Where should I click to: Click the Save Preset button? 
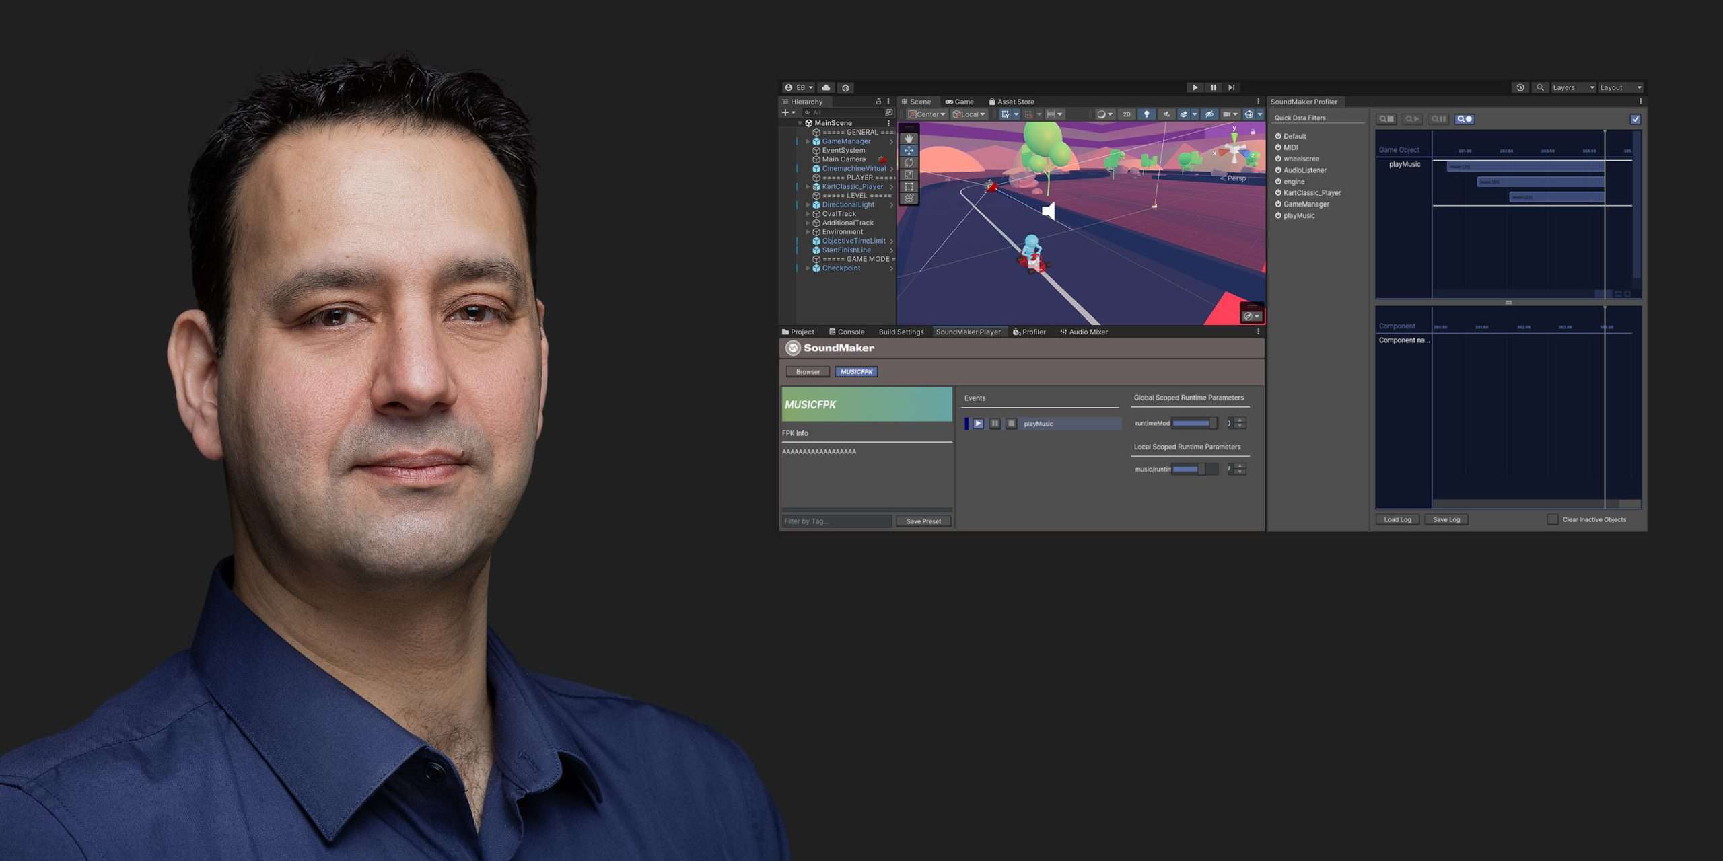point(923,521)
